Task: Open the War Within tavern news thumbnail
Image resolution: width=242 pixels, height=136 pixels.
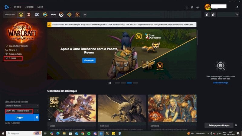Action: (x=172, y=108)
